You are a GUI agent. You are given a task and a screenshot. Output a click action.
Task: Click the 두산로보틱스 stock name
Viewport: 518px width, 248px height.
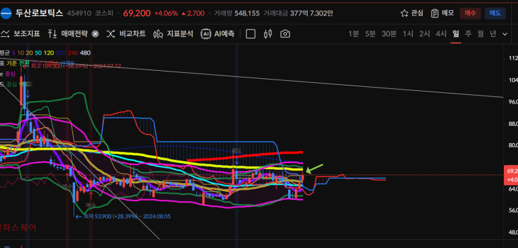click(39, 13)
